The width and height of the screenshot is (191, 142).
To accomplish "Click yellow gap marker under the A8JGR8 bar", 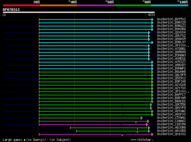I will (137, 129).
